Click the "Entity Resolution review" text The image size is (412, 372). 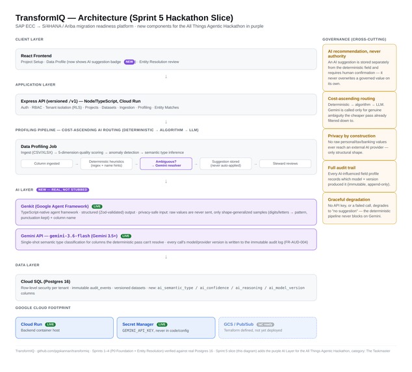(x=159, y=62)
